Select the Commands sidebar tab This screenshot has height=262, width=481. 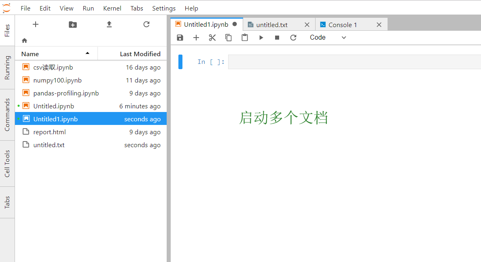pyautogui.click(x=7, y=115)
